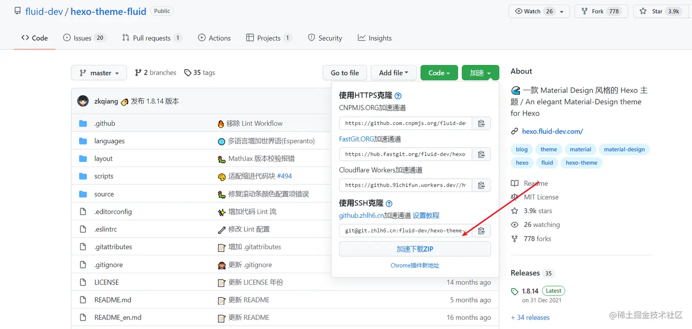View the 35 tags link

click(200, 73)
